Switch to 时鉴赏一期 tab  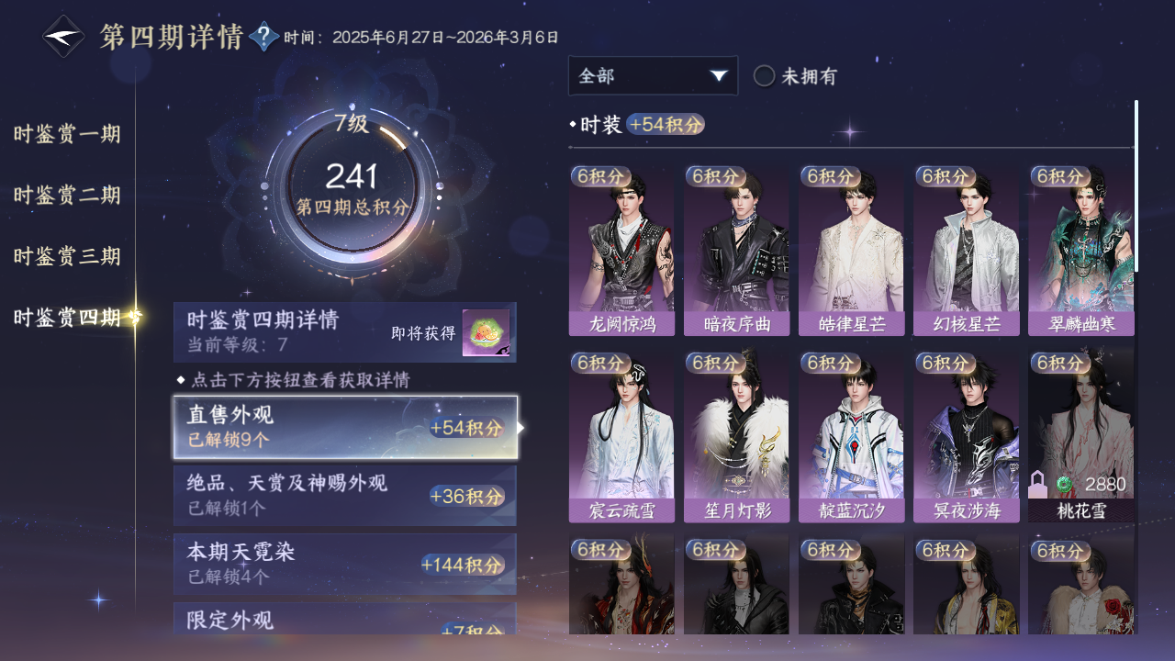67,135
